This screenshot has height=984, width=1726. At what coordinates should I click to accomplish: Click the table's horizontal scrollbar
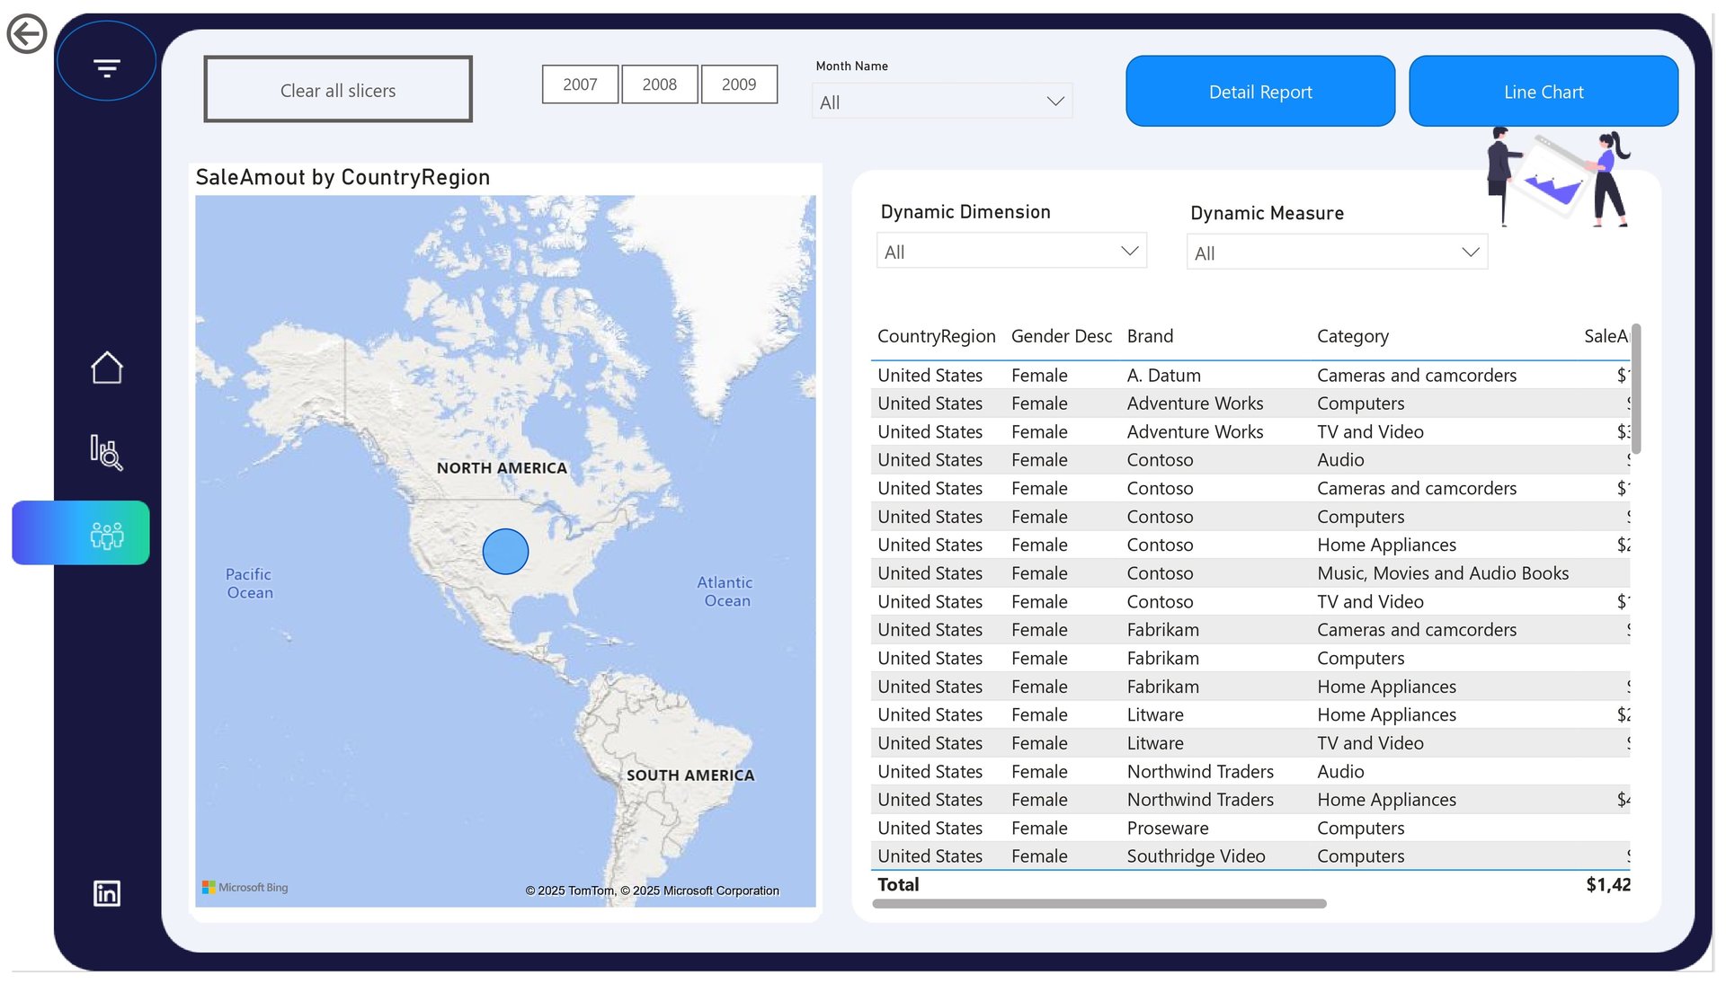click(1099, 904)
